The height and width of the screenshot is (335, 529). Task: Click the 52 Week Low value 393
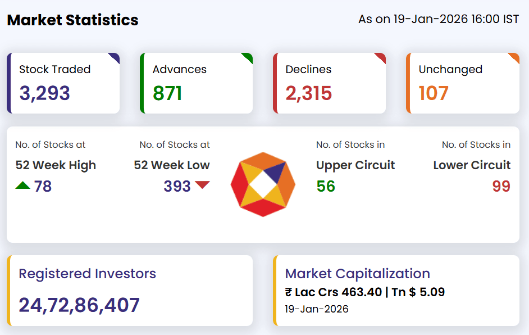177,186
